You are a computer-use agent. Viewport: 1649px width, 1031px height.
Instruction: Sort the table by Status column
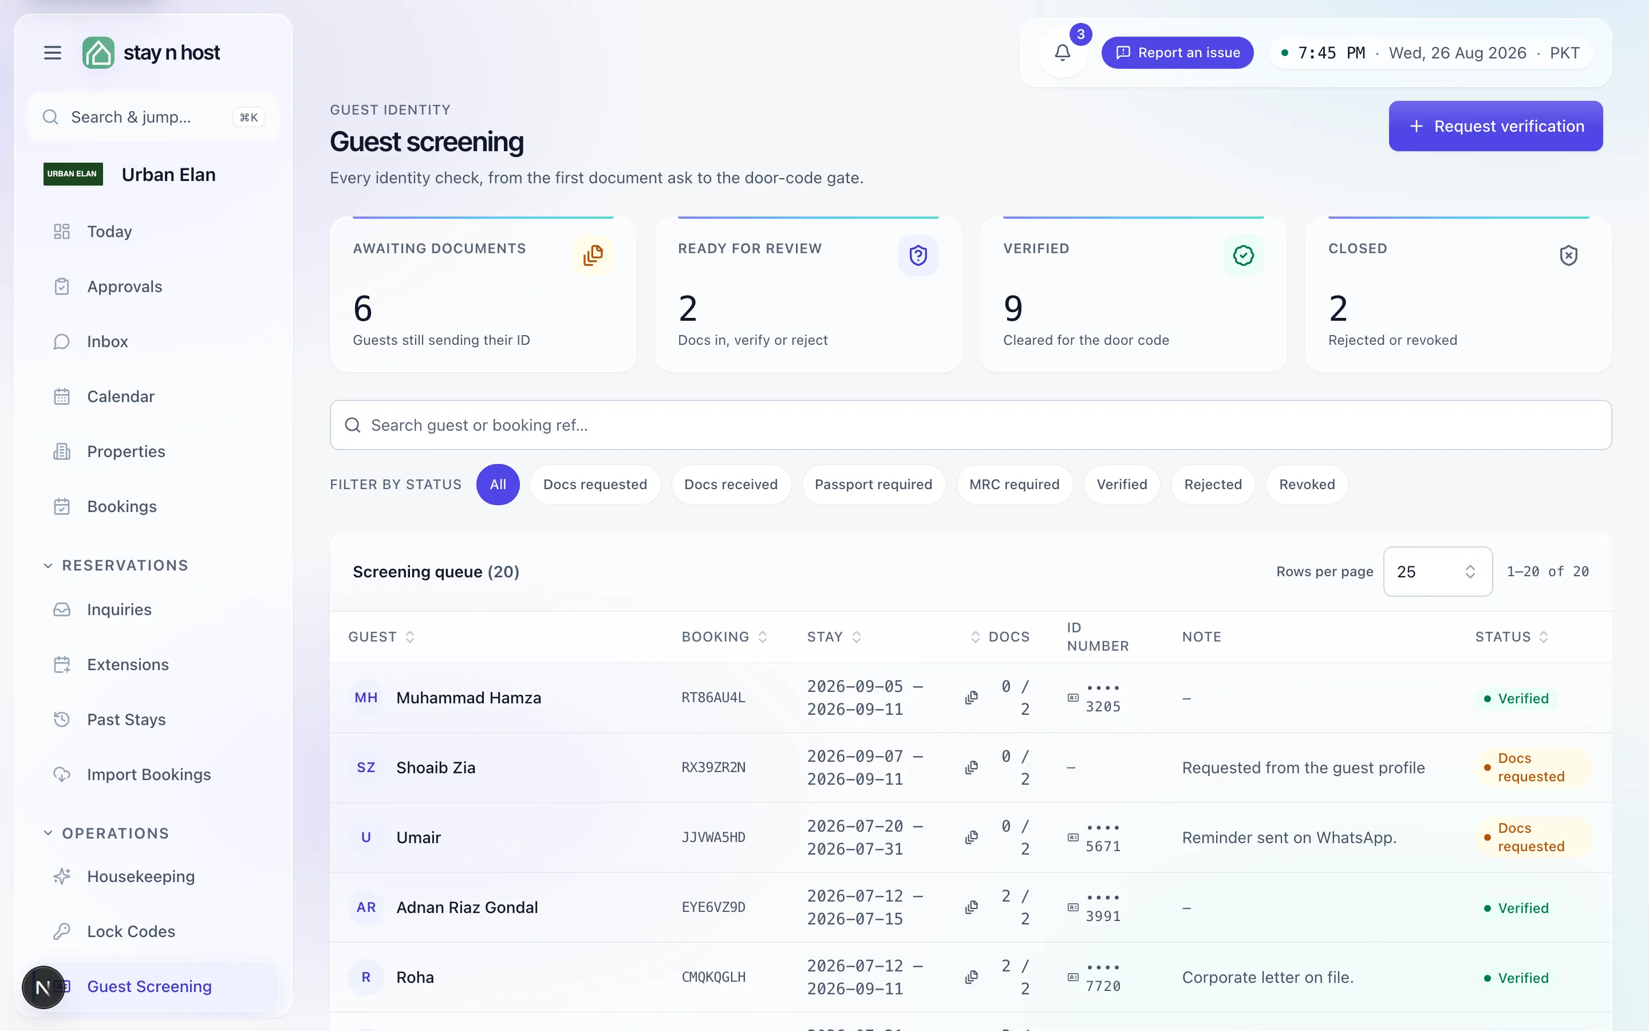1512,637
